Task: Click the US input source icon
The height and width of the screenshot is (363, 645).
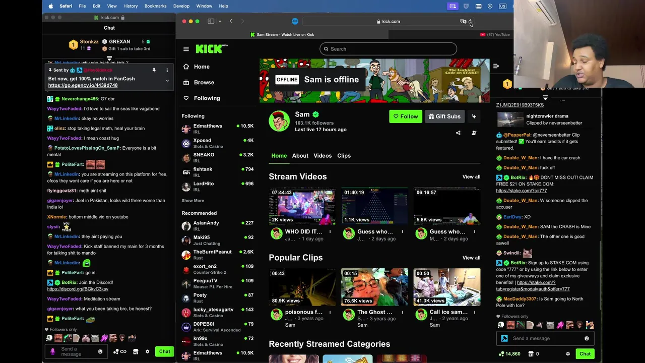Action: pyautogui.click(x=502, y=6)
